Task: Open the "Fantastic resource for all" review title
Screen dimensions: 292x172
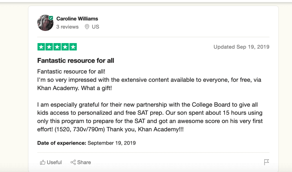Action: pyautogui.click(x=75, y=61)
